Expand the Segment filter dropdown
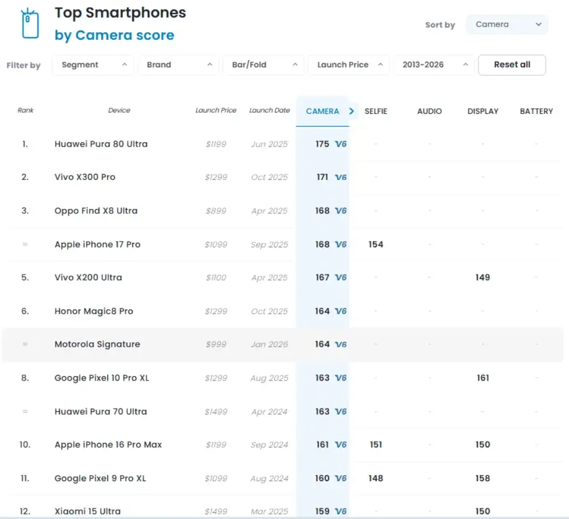Viewport: 569px width, 519px height. [x=93, y=65]
